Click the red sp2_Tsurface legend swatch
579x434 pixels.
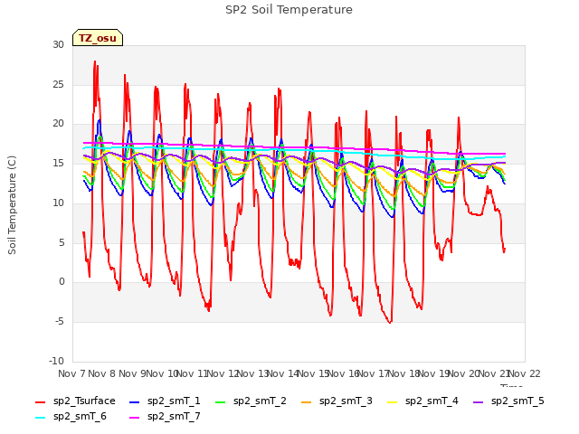40,401
